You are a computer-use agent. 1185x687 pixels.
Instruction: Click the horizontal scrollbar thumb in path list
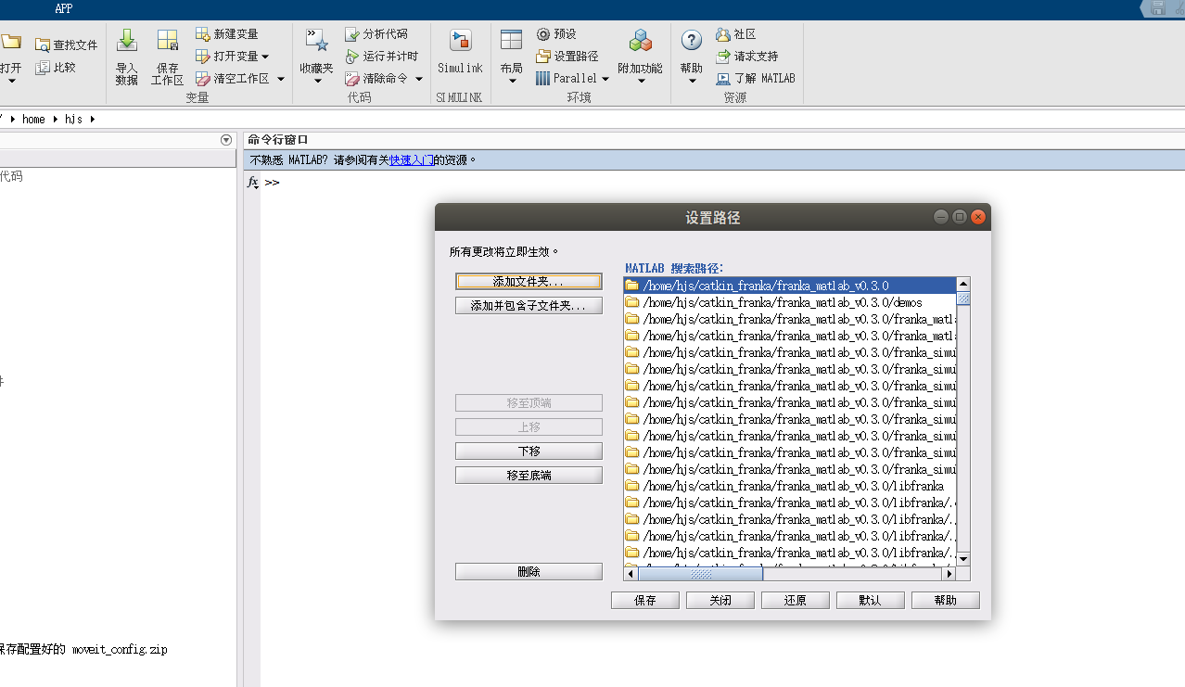pos(701,574)
